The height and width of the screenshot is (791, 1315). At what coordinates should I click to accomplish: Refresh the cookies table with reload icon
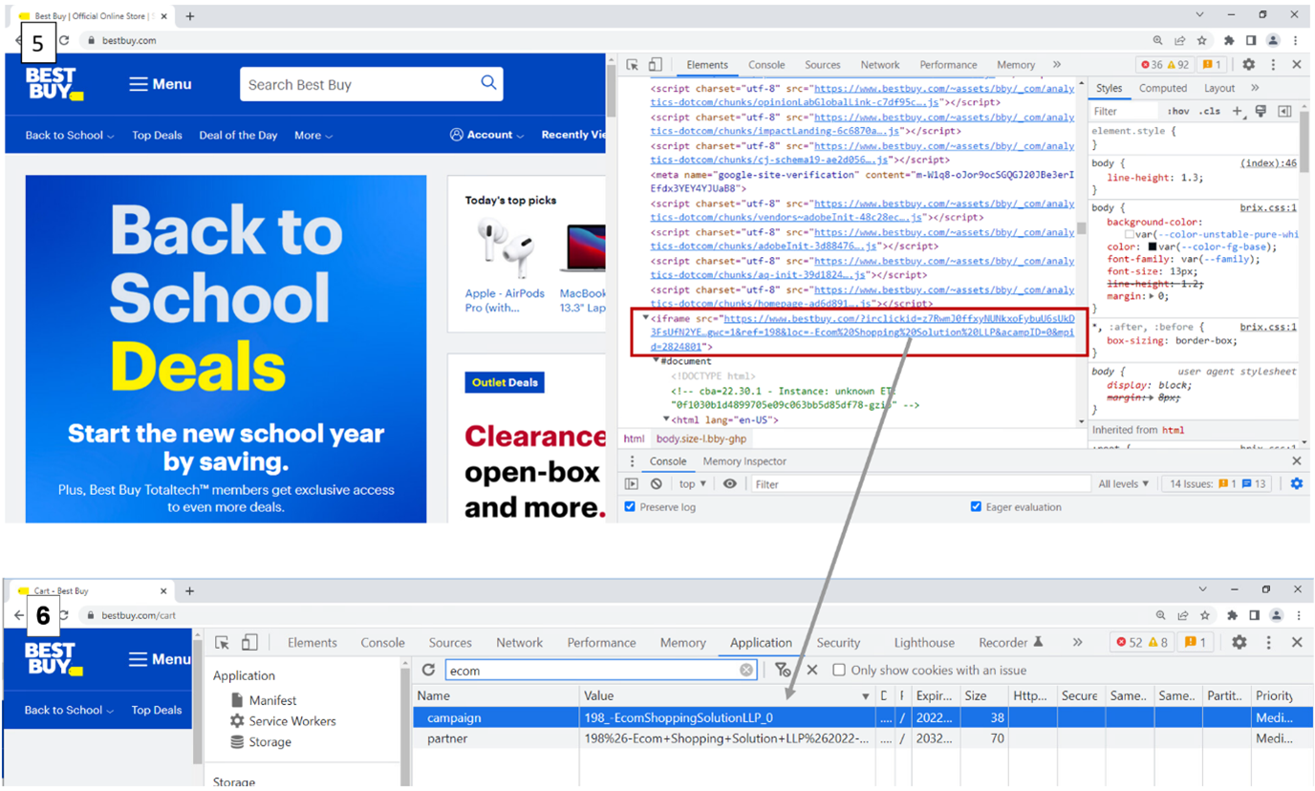(x=428, y=671)
